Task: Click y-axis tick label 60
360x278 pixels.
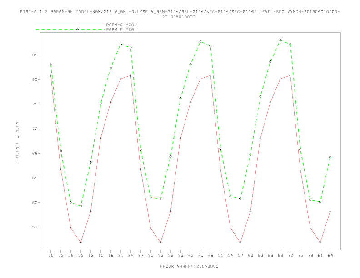Action: pos(35,202)
